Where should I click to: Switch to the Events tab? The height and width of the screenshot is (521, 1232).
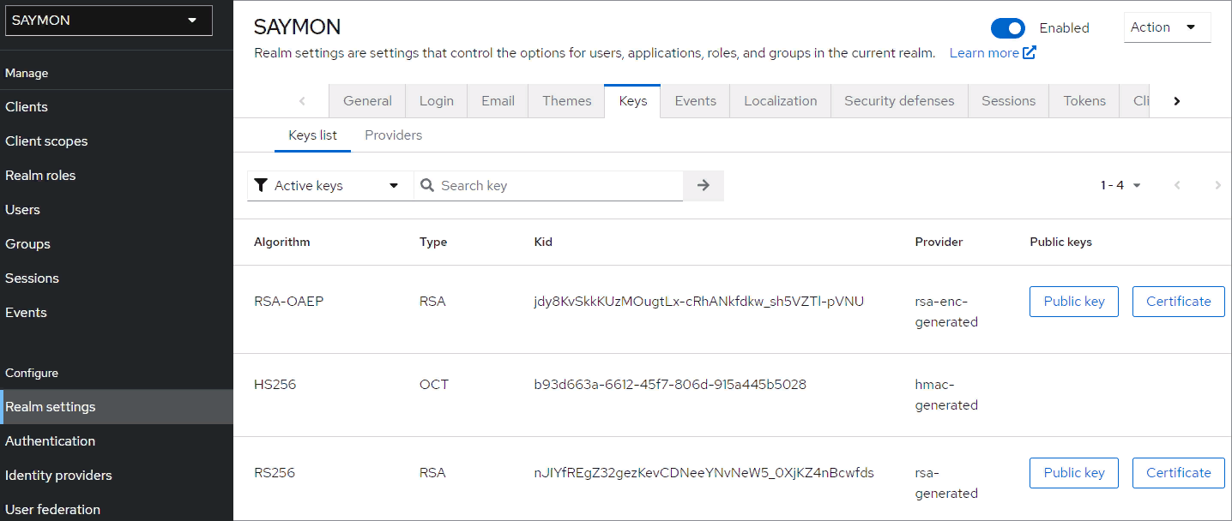click(695, 101)
